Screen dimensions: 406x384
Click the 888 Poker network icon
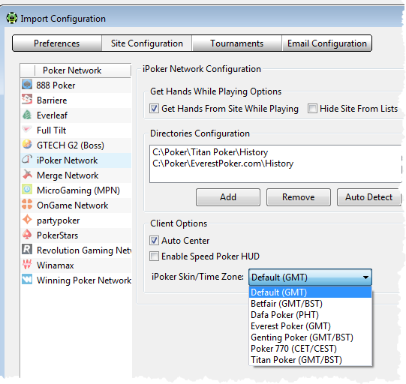pyautogui.click(x=27, y=85)
